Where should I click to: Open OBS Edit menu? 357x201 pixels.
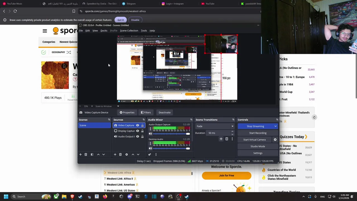(88, 31)
